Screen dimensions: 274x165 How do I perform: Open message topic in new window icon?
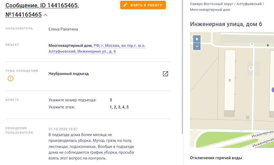coord(165,74)
